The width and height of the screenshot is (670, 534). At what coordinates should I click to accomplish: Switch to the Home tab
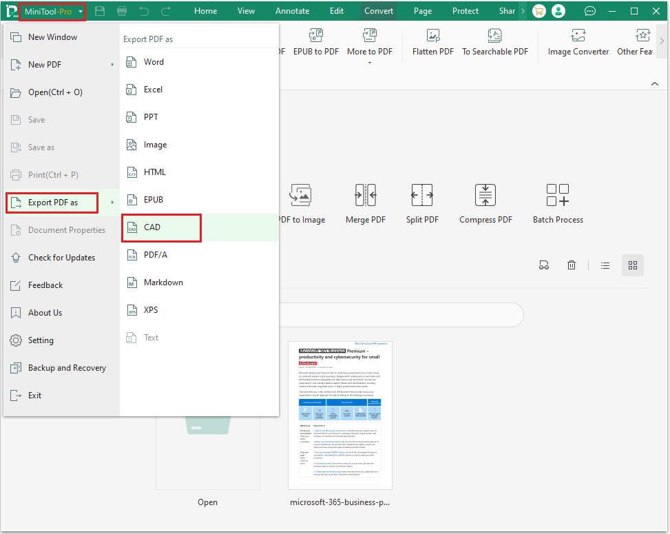pyautogui.click(x=205, y=11)
